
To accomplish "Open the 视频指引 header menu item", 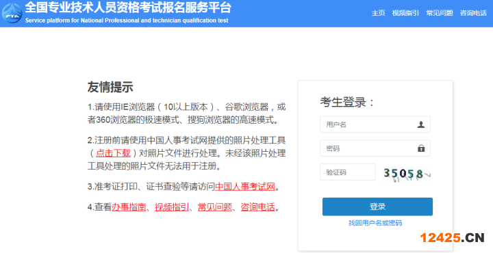I will click(x=405, y=13).
